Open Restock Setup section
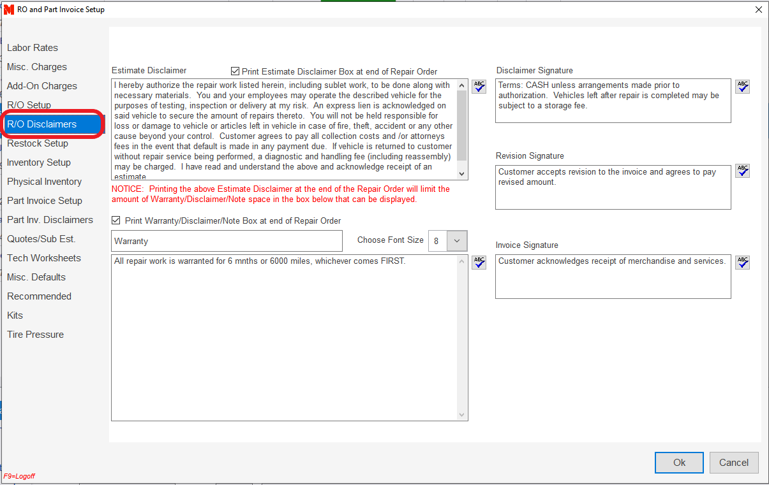This screenshot has width=769, height=485. 38,143
